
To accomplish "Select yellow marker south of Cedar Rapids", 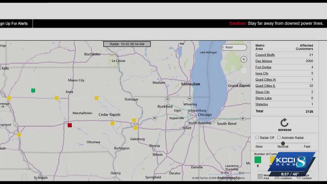I will [x=112, y=123].
